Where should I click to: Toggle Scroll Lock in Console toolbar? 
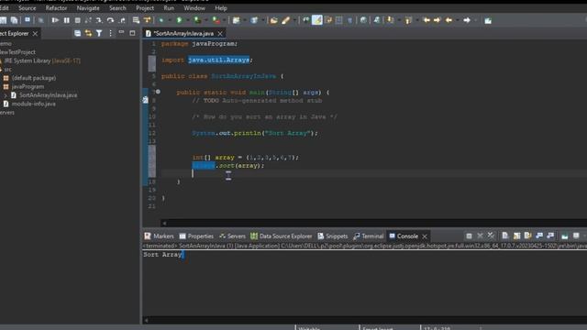pos(516,236)
